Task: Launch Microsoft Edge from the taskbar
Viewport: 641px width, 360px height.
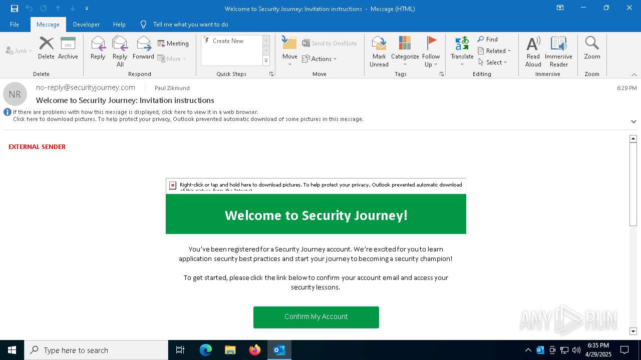Action: click(x=206, y=350)
